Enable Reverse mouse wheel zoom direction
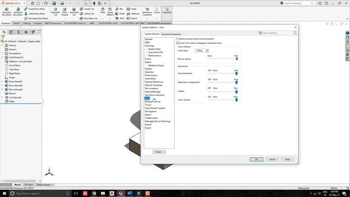The width and height of the screenshot is (350, 197). tap(178, 39)
